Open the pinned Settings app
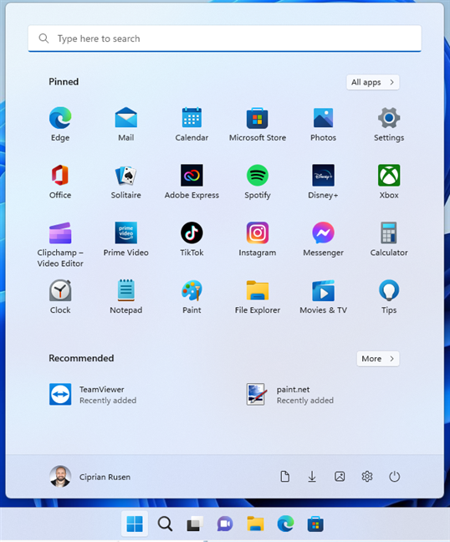This screenshot has height=542, width=450. tap(389, 125)
